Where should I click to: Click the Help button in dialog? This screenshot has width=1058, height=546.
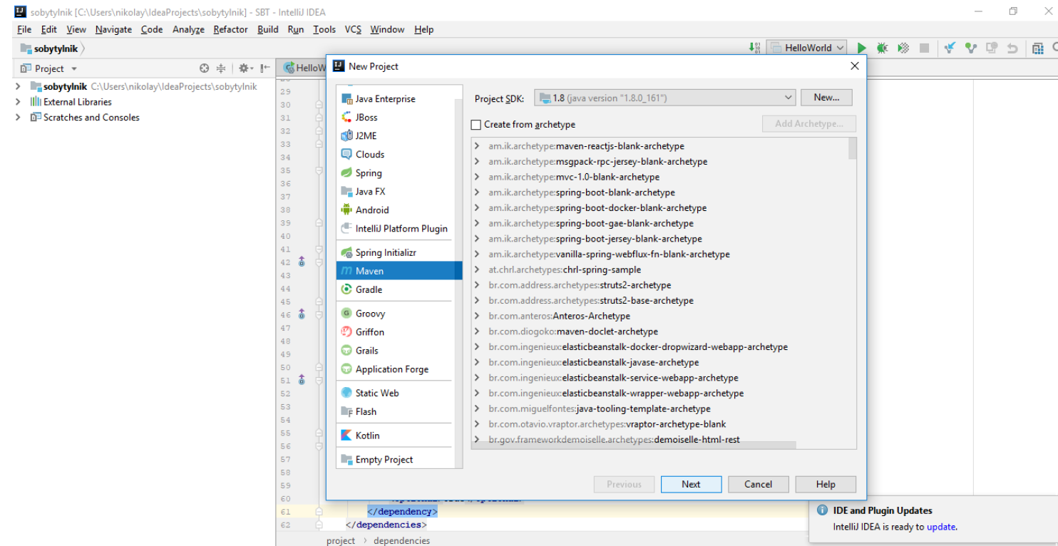(826, 484)
